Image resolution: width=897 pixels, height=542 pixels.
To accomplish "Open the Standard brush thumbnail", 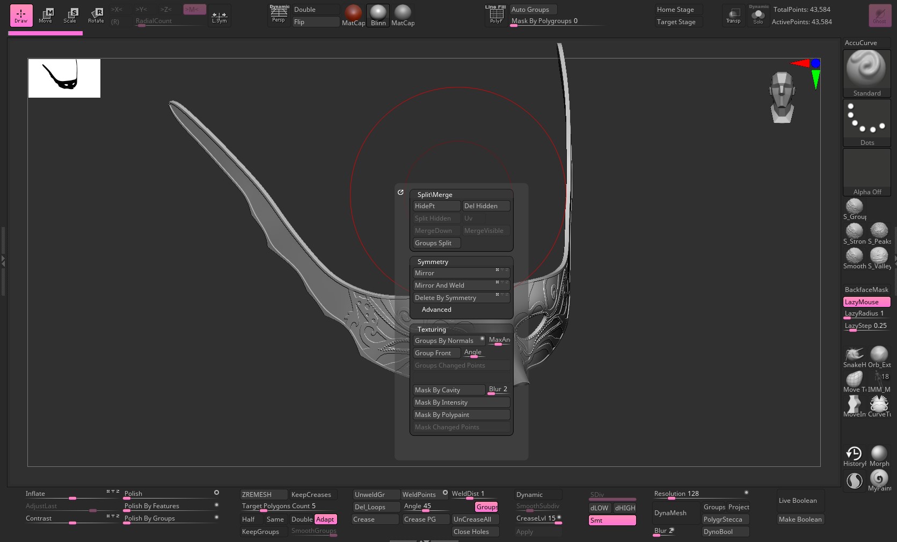I will point(866,73).
